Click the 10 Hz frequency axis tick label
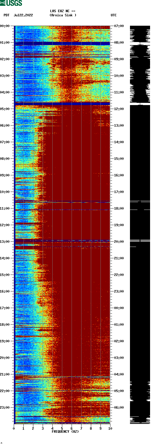 (x=110, y=429)
